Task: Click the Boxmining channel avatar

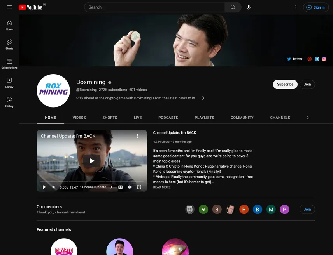Action: coord(53,90)
